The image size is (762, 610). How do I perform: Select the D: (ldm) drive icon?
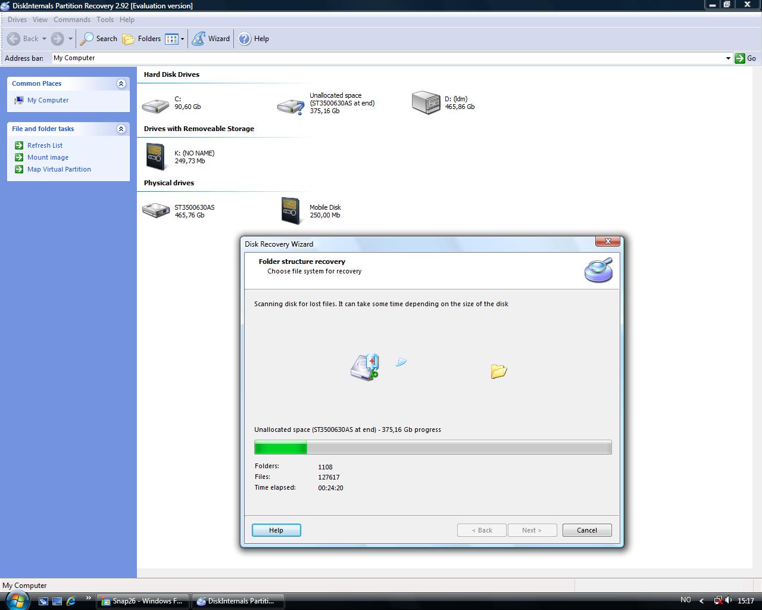point(426,102)
